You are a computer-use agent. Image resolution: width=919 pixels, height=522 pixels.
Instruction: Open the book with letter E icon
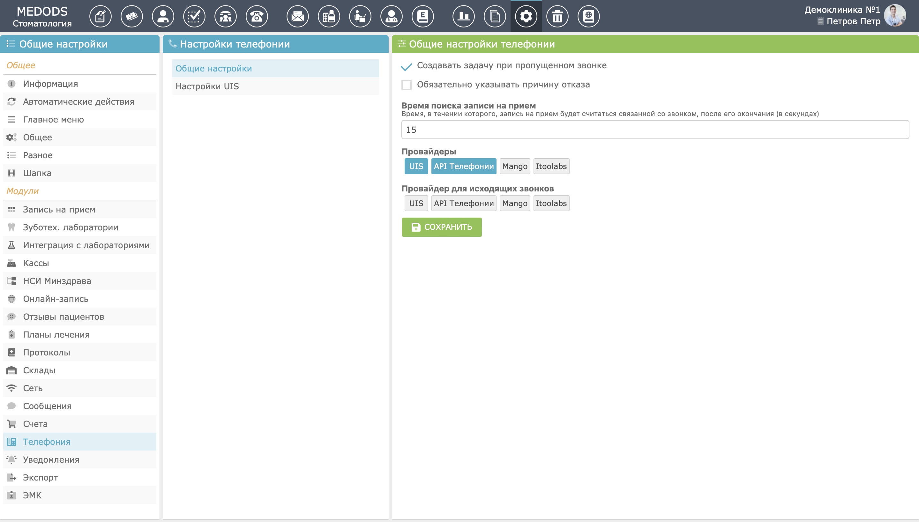point(422,16)
